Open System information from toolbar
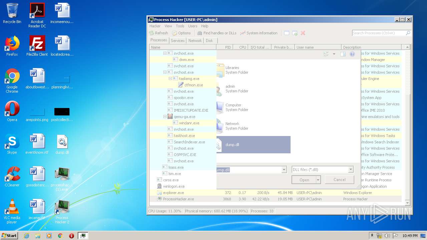Screen dimensions: 427x240 [259, 33]
